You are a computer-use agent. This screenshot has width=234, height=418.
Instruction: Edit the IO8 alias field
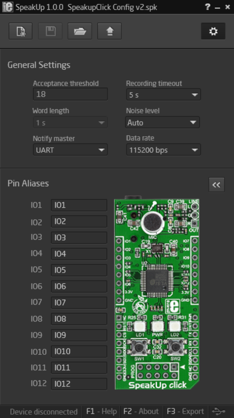click(x=79, y=319)
